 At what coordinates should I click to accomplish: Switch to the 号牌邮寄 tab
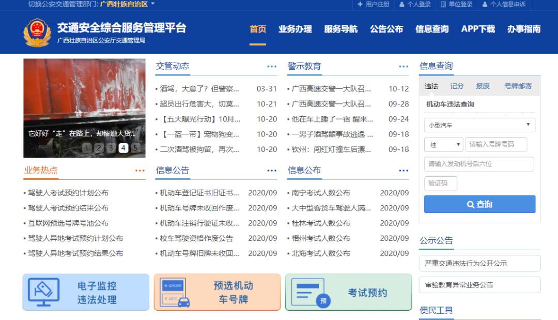coord(518,86)
